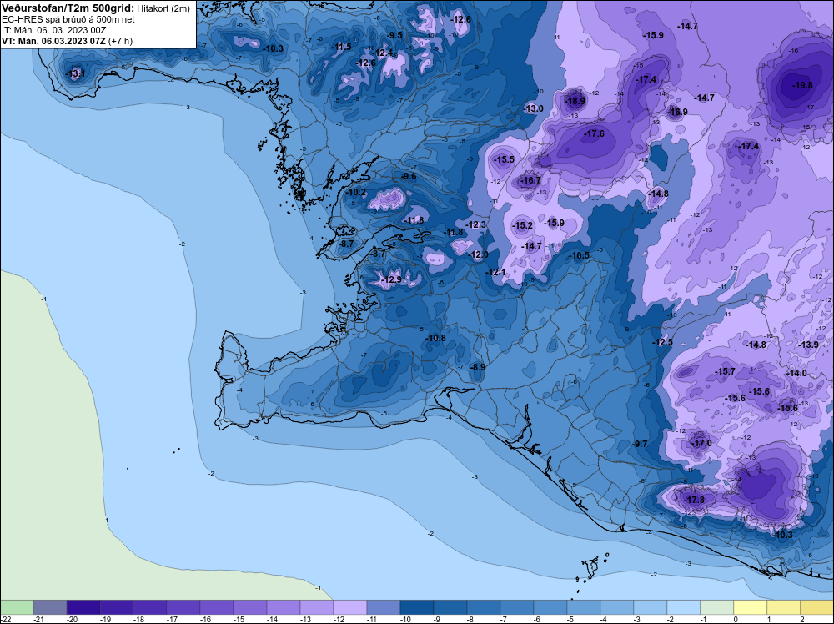Image resolution: width=834 pixels, height=624 pixels.
Task: Click the 'EC-HRES spá brúuð á 500m net' line
Action: [68, 19]
